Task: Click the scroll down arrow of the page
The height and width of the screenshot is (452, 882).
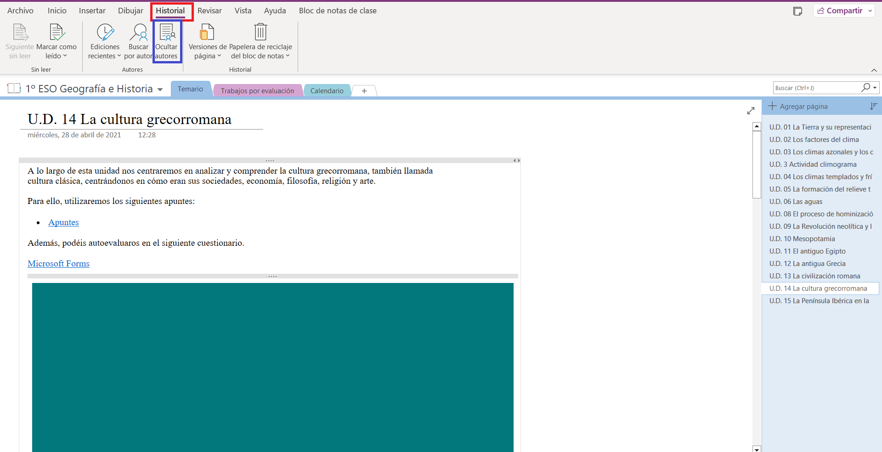Action: tap(757, 449)
